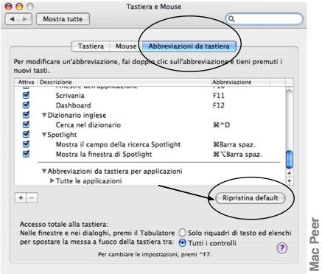Click the scrollbar down arrow
Screen dimensions: 322x274
click(x=290, y=181)
